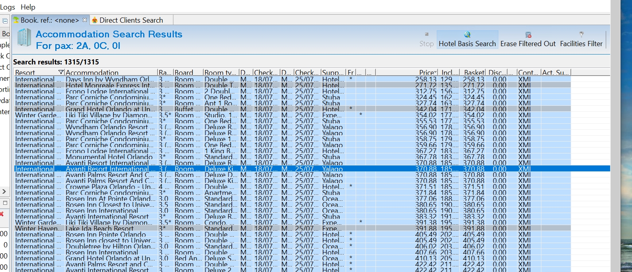Viewport: 632px width, 272px height.
Task: Click the Supp... column header
Action: coord(333,72)
